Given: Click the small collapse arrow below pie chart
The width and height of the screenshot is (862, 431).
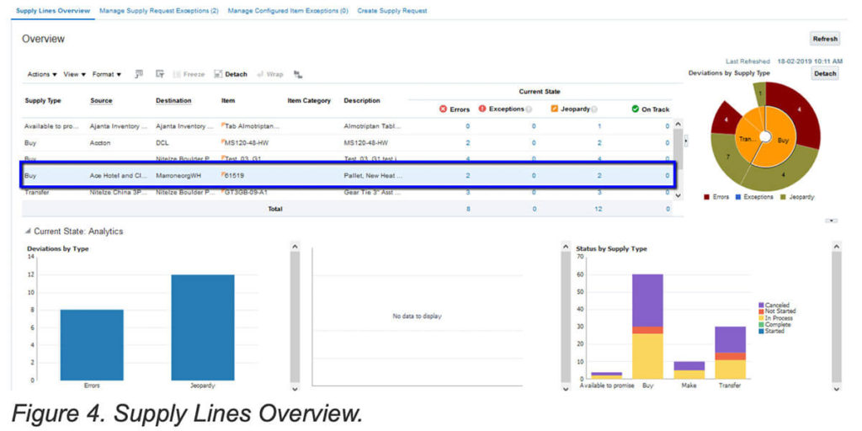Looking at the screenshot, I should [831, 221].
